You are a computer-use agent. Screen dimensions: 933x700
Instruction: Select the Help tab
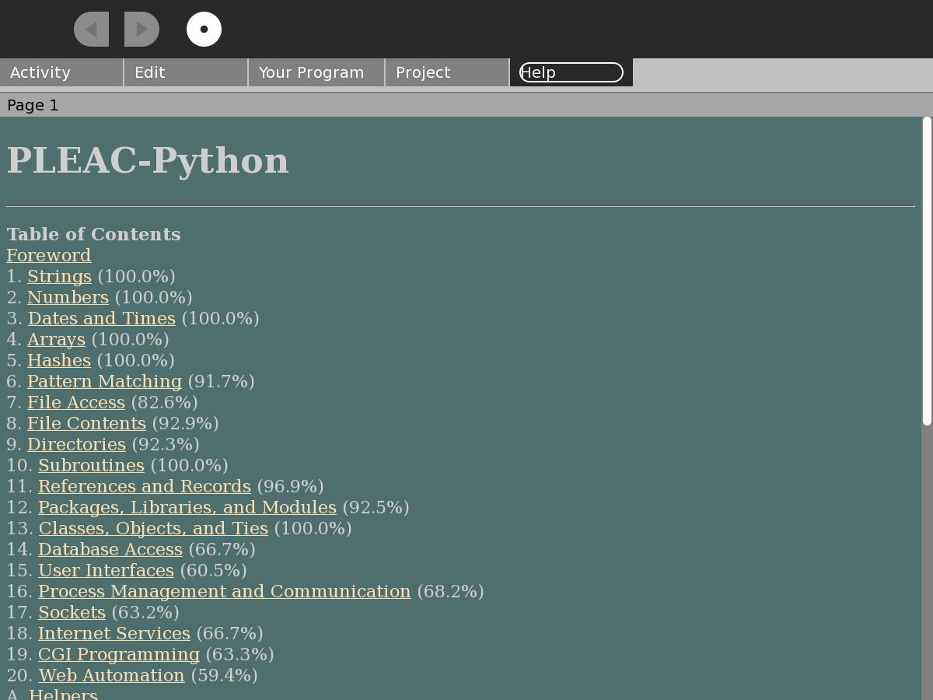click(571, 72)
